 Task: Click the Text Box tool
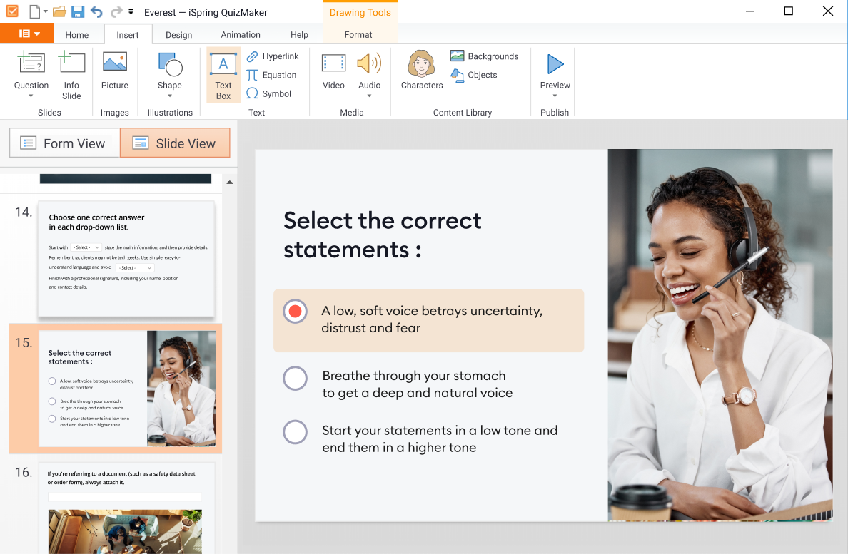coord(223,76)
